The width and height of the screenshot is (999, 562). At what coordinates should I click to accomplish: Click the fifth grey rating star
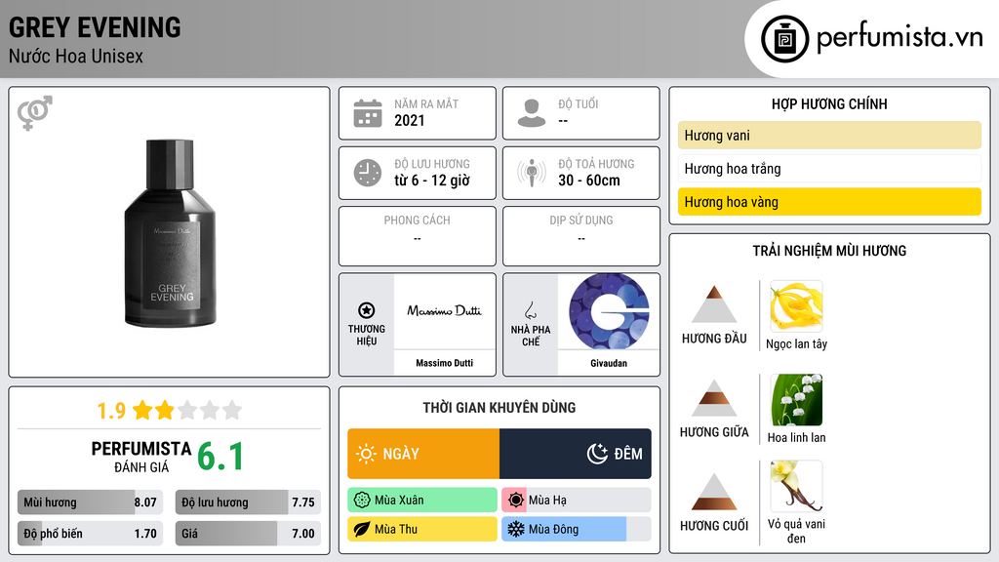click(x=232, y=410)
